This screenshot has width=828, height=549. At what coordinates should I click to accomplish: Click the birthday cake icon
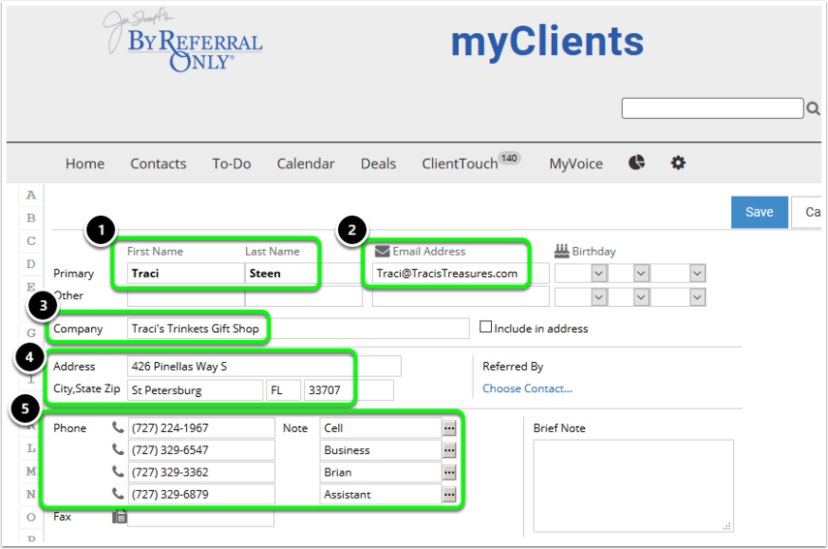[562, 251]
